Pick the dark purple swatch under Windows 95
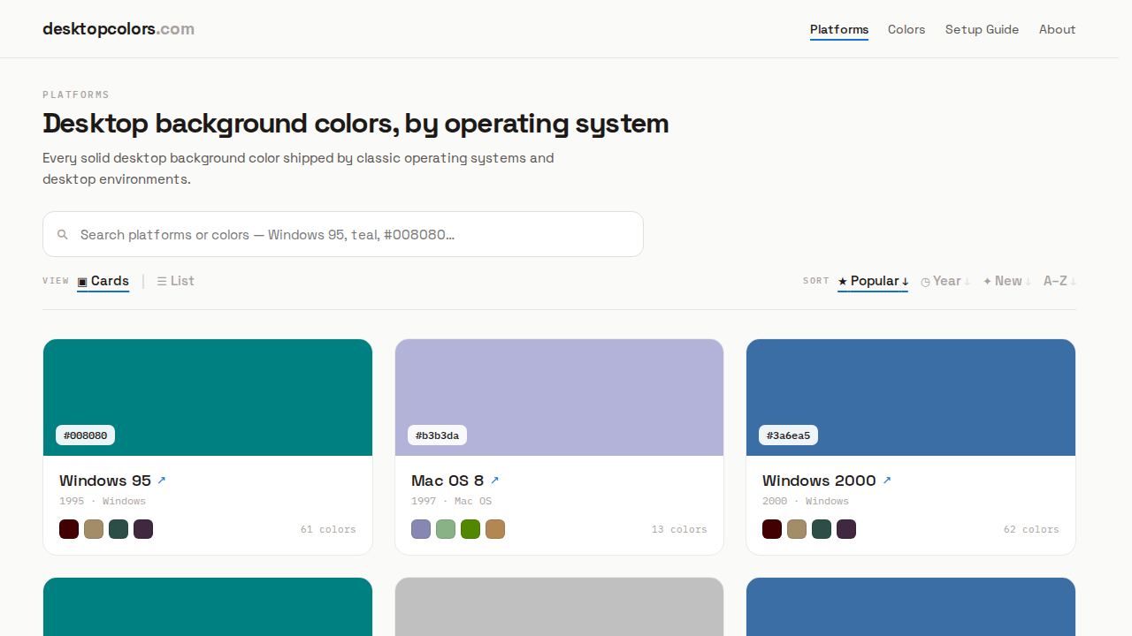The image size is (1132, 636). tap(143, 529)
